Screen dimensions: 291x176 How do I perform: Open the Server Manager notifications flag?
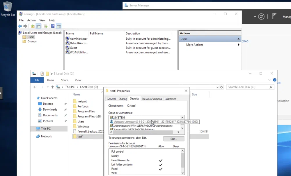point(274,16)
